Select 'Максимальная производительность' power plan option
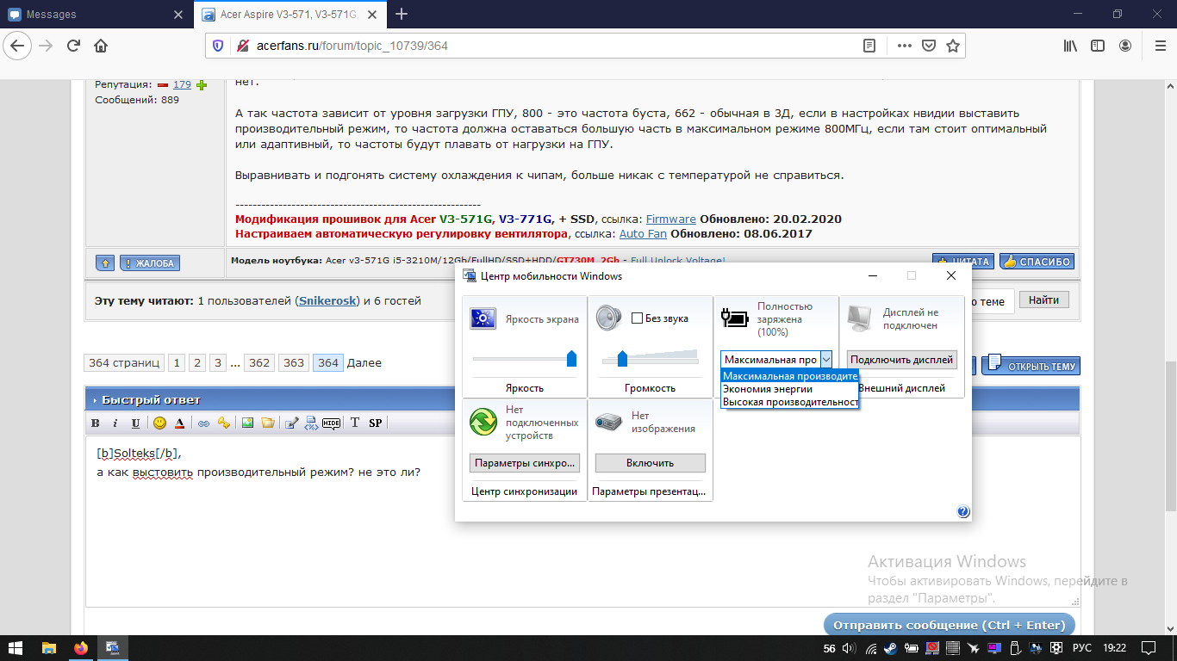 tap(790, 376)
